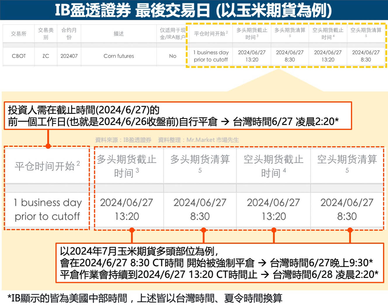The image size is (388, 305).
Task: Click the title 'IB盈透證券 最後交易日'
Action: click(132, 10)
